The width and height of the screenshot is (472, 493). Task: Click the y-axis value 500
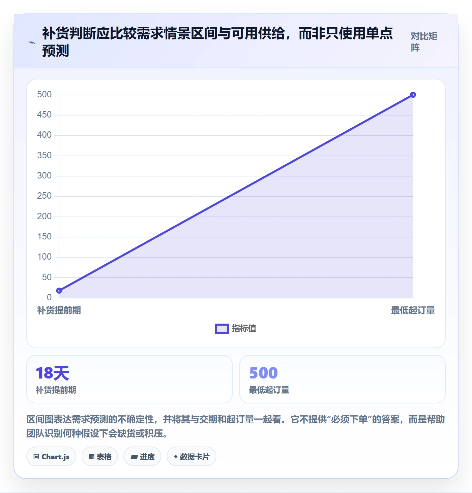pyautogui.click(x=45, y=95)
